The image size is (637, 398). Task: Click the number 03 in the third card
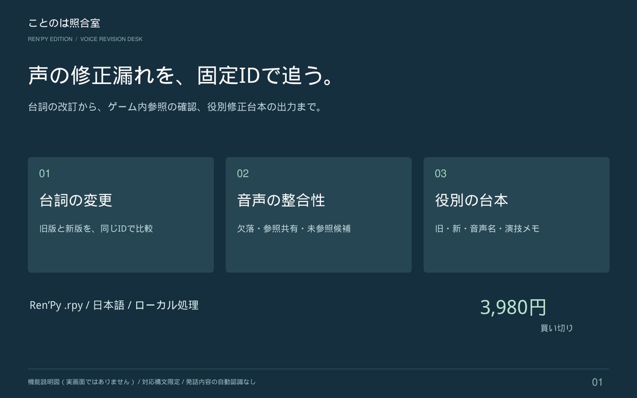[440, 174]
